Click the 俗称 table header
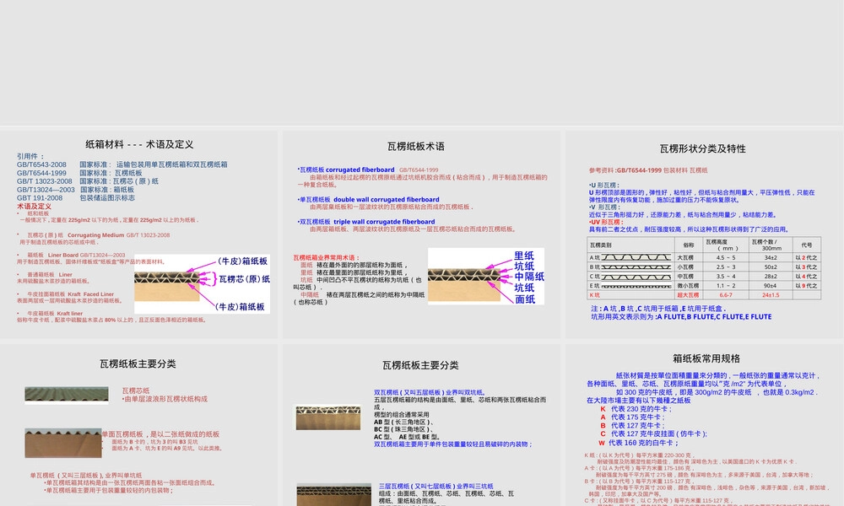844x506 pixels. (x=689, y=245)
